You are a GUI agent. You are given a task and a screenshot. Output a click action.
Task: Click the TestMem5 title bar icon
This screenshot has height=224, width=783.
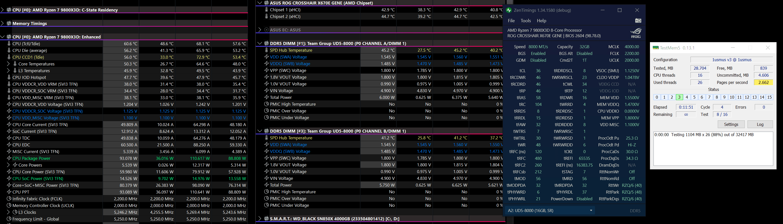[656, 48]
